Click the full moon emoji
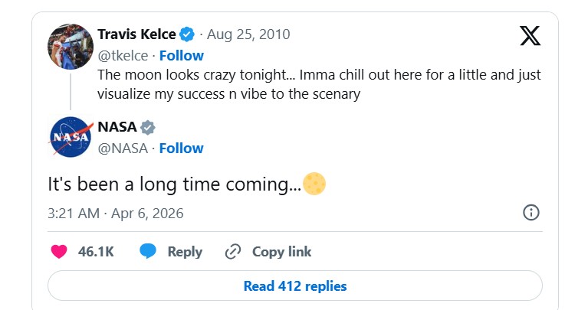This screenshot has height=310, width=588. pyautogui.click(x=314, y=184)
